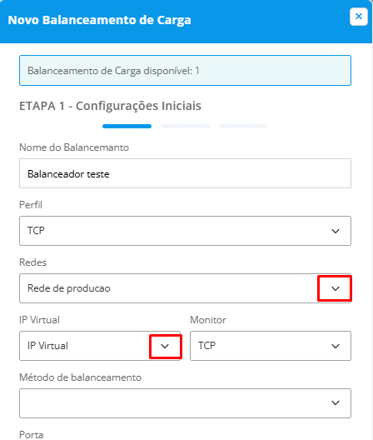Close the Novo Balanceamento de Carga dialog
The height and width of the screenshot is (440, 373).
(358, 17)
